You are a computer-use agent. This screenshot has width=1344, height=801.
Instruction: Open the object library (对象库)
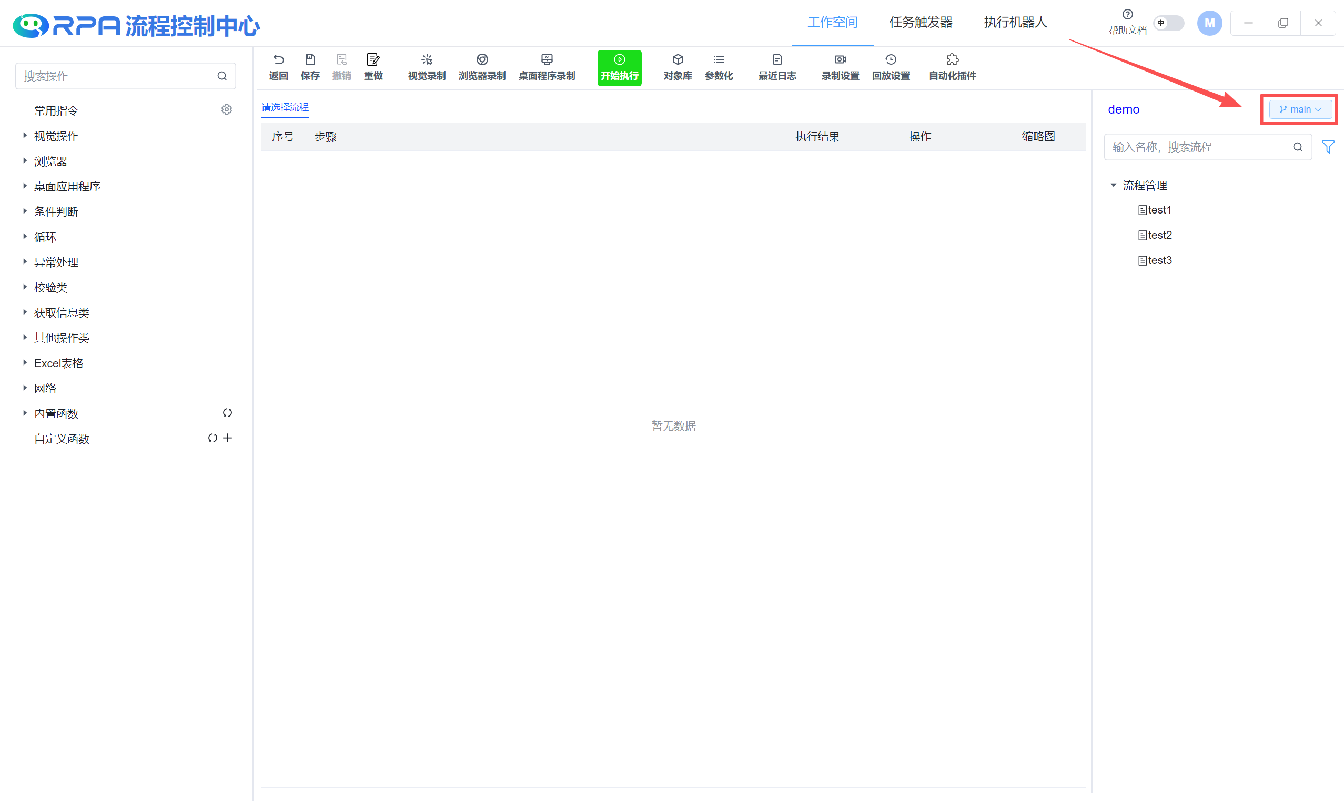[678, 66]
